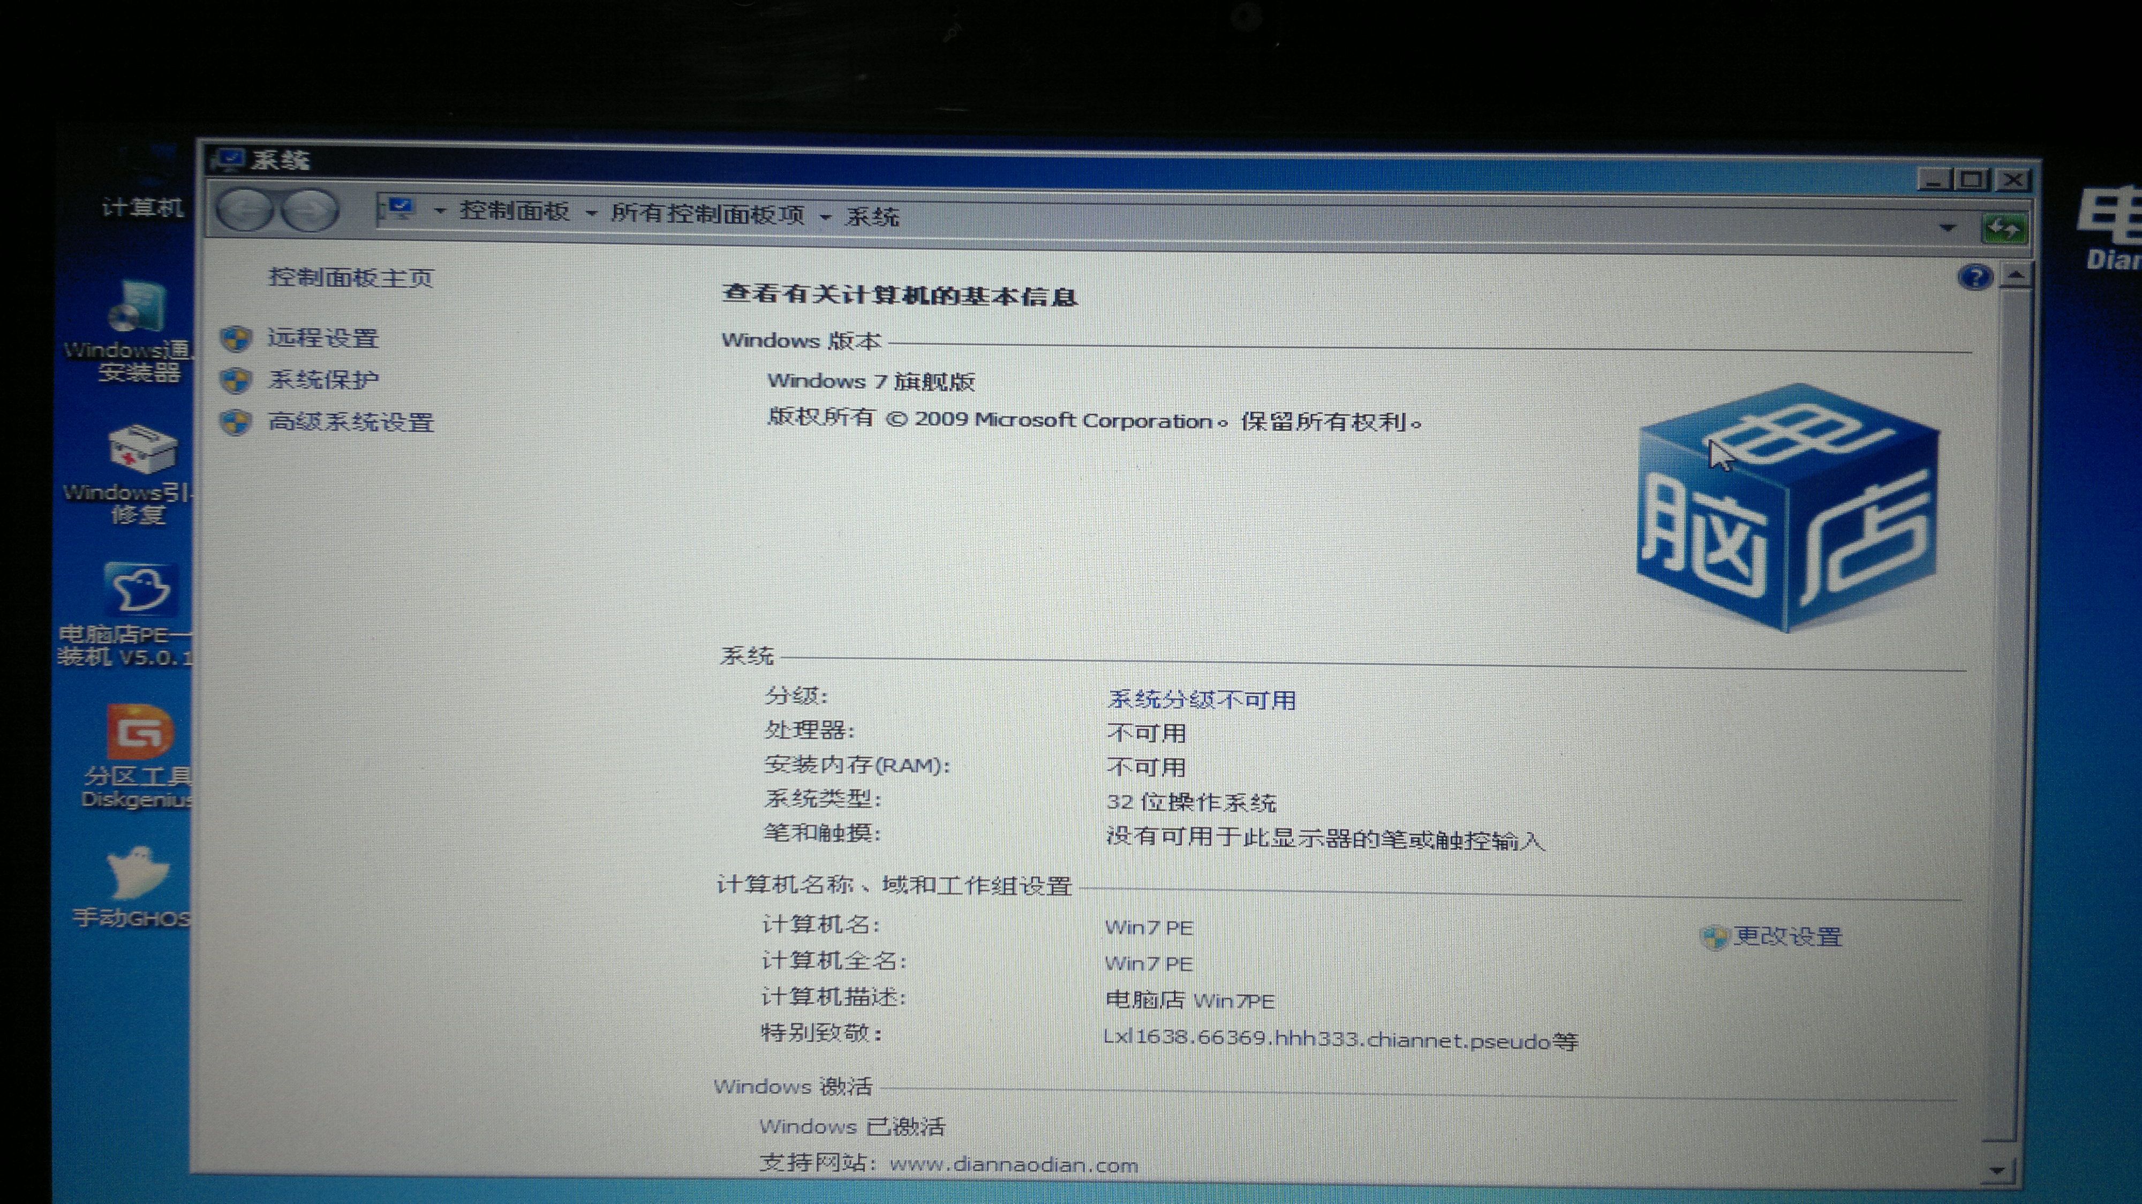Click shield icon next to 系统保护
Viewport: 2142px width, 1204px height.
tap(236, 380)
